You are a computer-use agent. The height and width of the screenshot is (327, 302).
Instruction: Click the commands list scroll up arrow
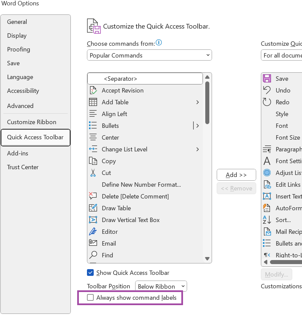click(207, 77)
